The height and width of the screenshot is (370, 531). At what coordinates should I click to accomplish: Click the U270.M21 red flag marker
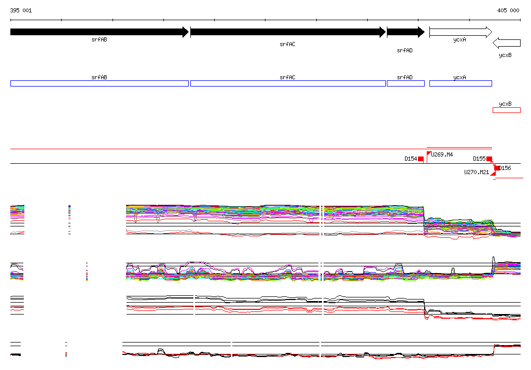point(493,173)
